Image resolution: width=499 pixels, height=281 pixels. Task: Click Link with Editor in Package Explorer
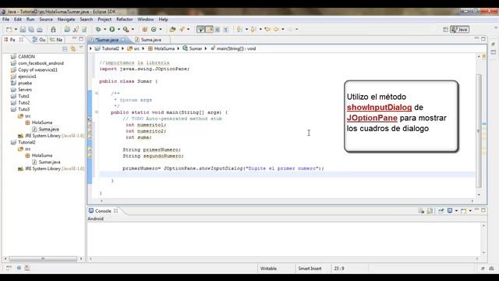point(73,48)
